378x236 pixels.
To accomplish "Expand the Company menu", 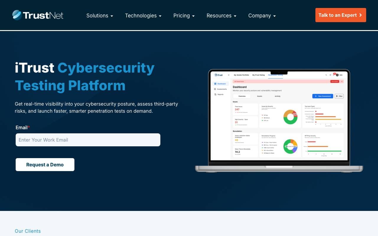I will click(x=262, y=16).
